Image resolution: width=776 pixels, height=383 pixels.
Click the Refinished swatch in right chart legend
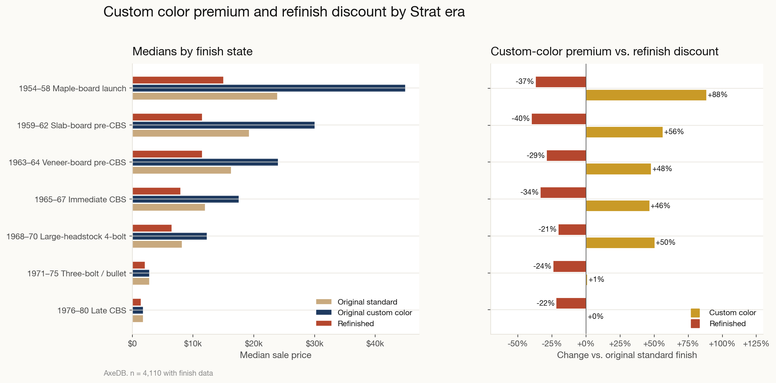click(695, 324)
